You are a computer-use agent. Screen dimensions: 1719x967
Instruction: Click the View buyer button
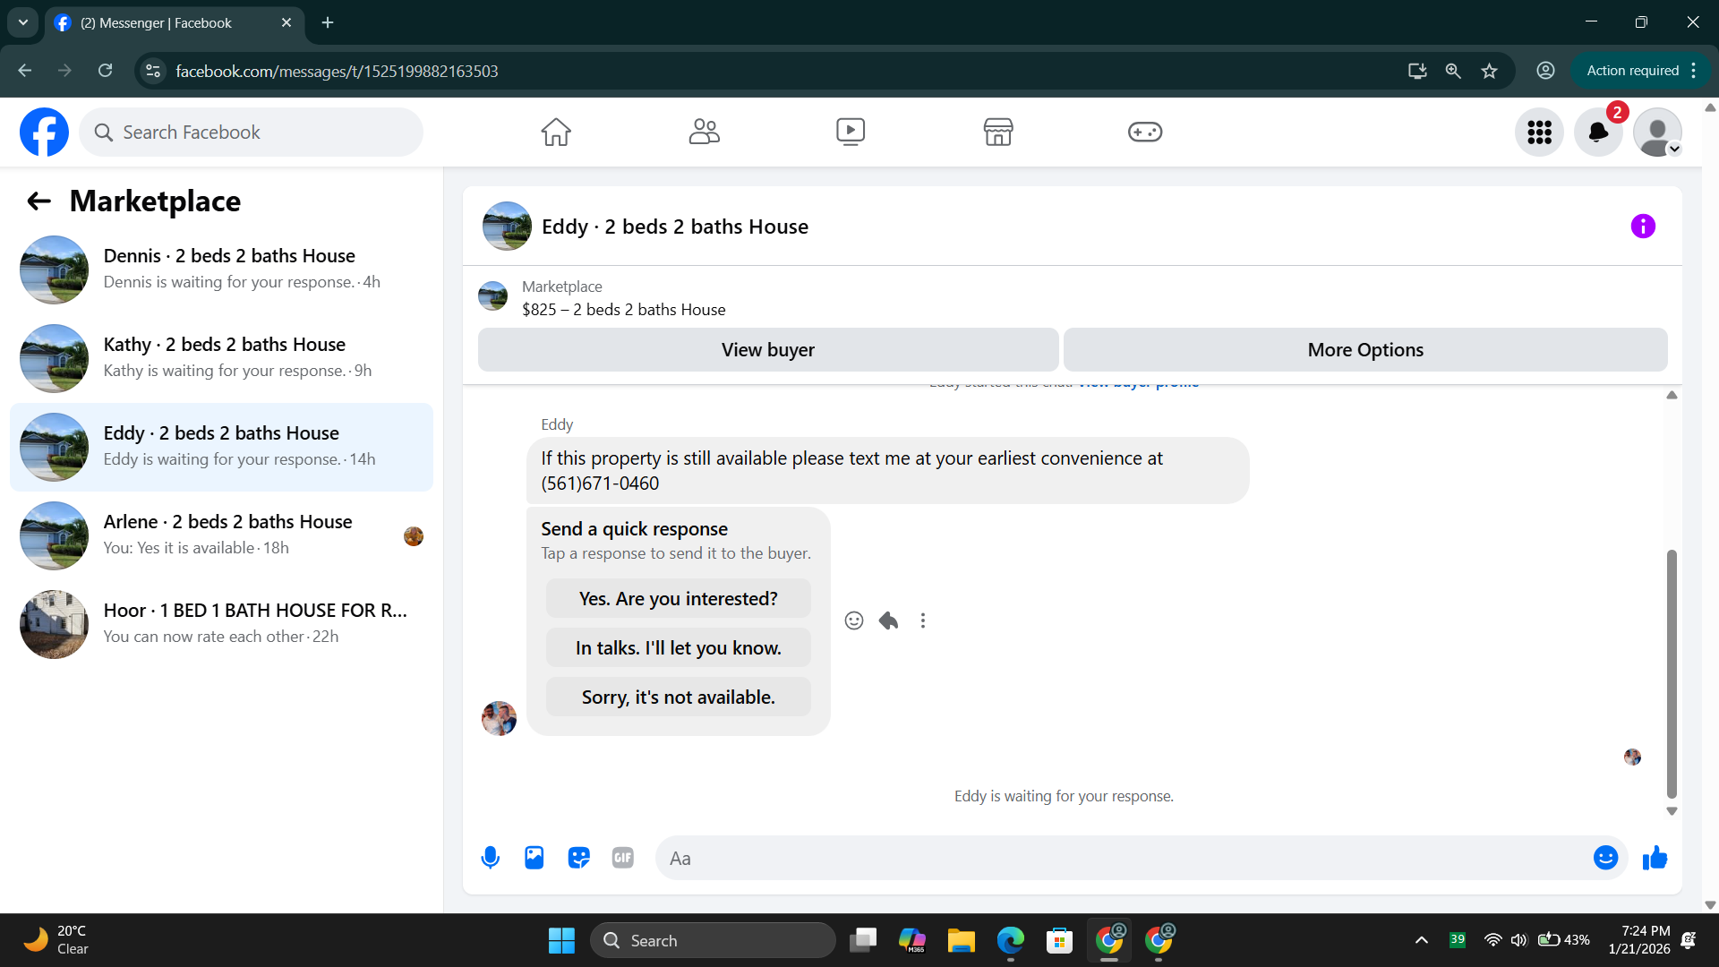tap(768, 350)
